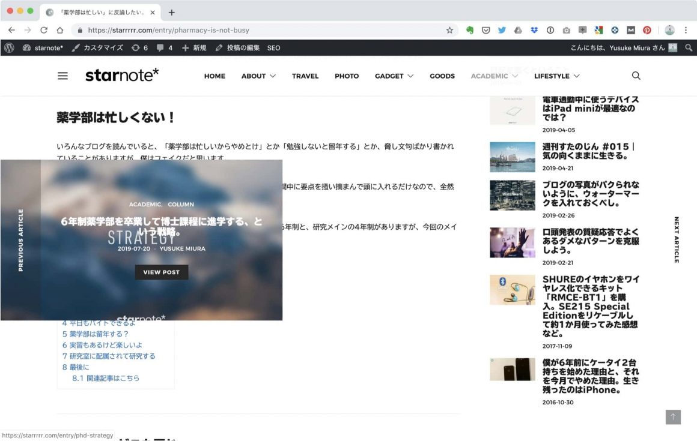Expand the ABOUT dropdown menu

point(258,76)
